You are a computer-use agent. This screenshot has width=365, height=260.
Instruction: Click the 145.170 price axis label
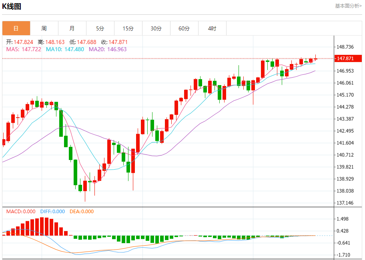tap(345, 95)
